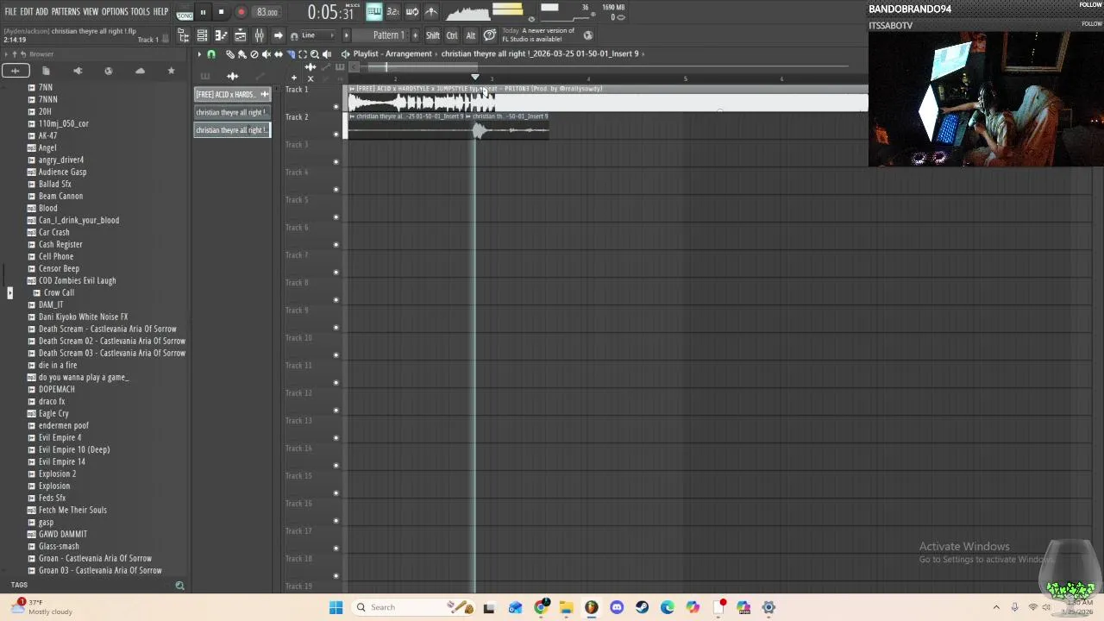Open the ADD menu

click(x=41, y=12)
